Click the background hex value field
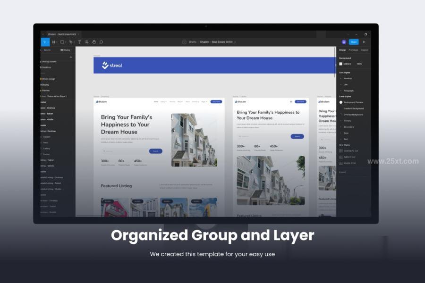This screenshot has height=283, width=425. [x=347, y=64]
